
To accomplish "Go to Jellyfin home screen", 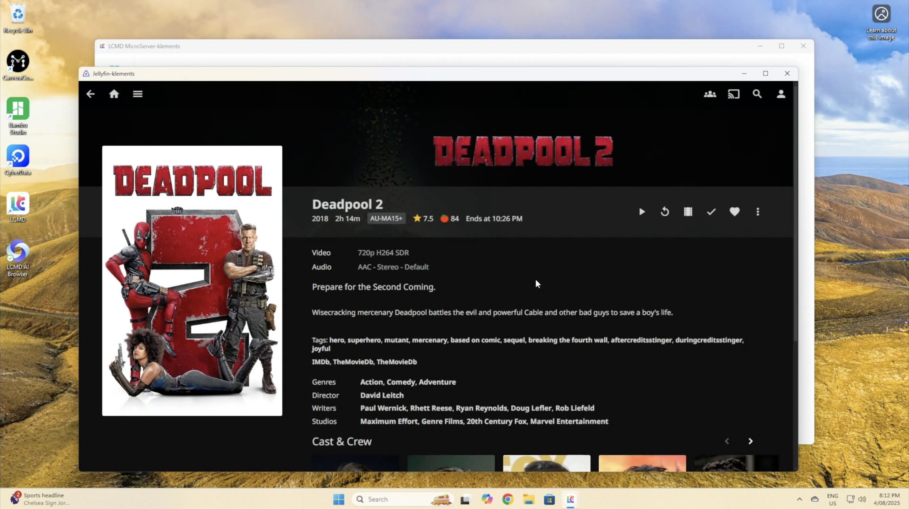I will 114,94.
